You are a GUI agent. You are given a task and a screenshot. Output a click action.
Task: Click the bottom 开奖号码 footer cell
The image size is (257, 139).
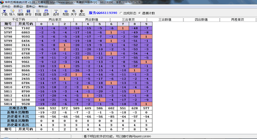25,129
